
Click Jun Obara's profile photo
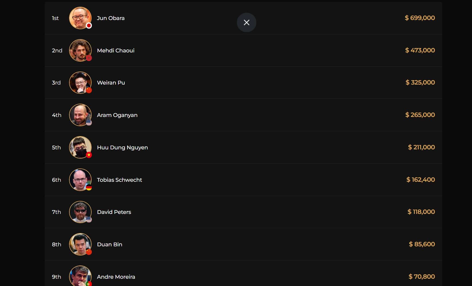[x=80, y=18]
